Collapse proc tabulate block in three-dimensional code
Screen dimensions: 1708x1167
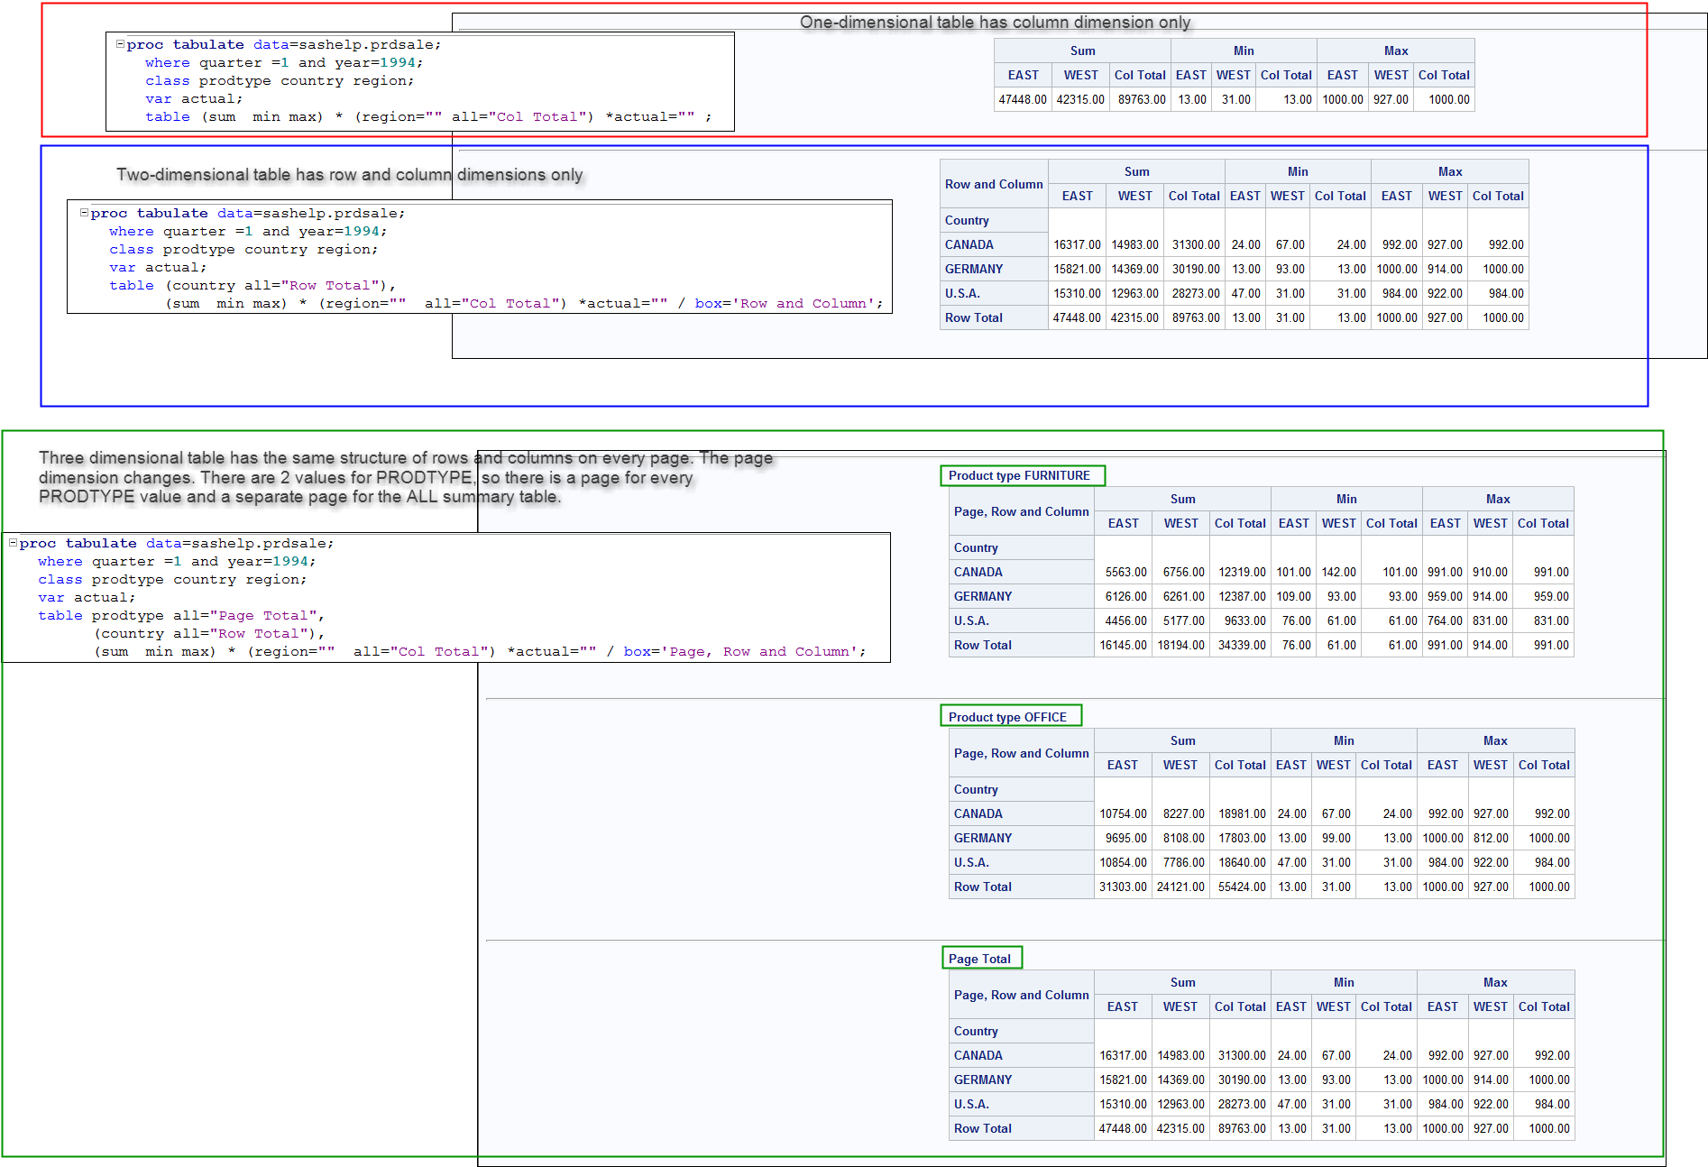pyautogui.click(x=13, y=543)
